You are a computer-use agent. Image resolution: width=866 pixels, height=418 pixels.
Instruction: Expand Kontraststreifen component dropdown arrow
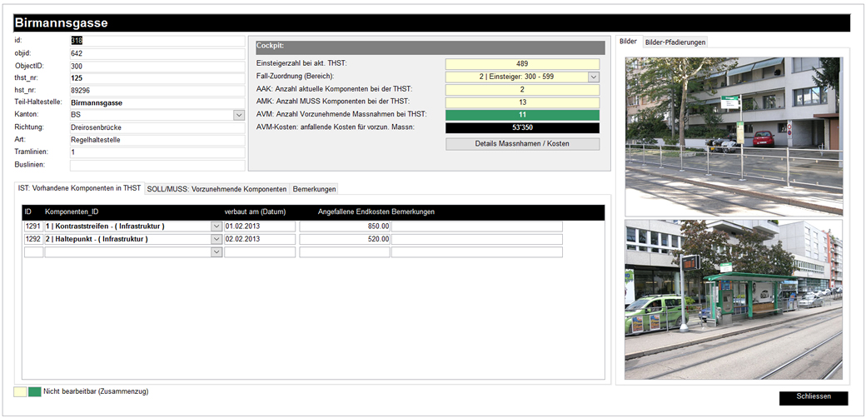216,226
